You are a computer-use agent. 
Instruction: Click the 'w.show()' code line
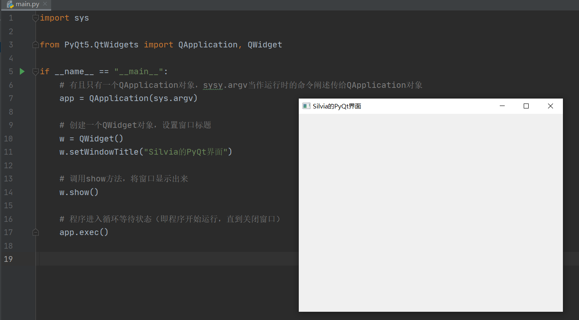click(79, 192)
